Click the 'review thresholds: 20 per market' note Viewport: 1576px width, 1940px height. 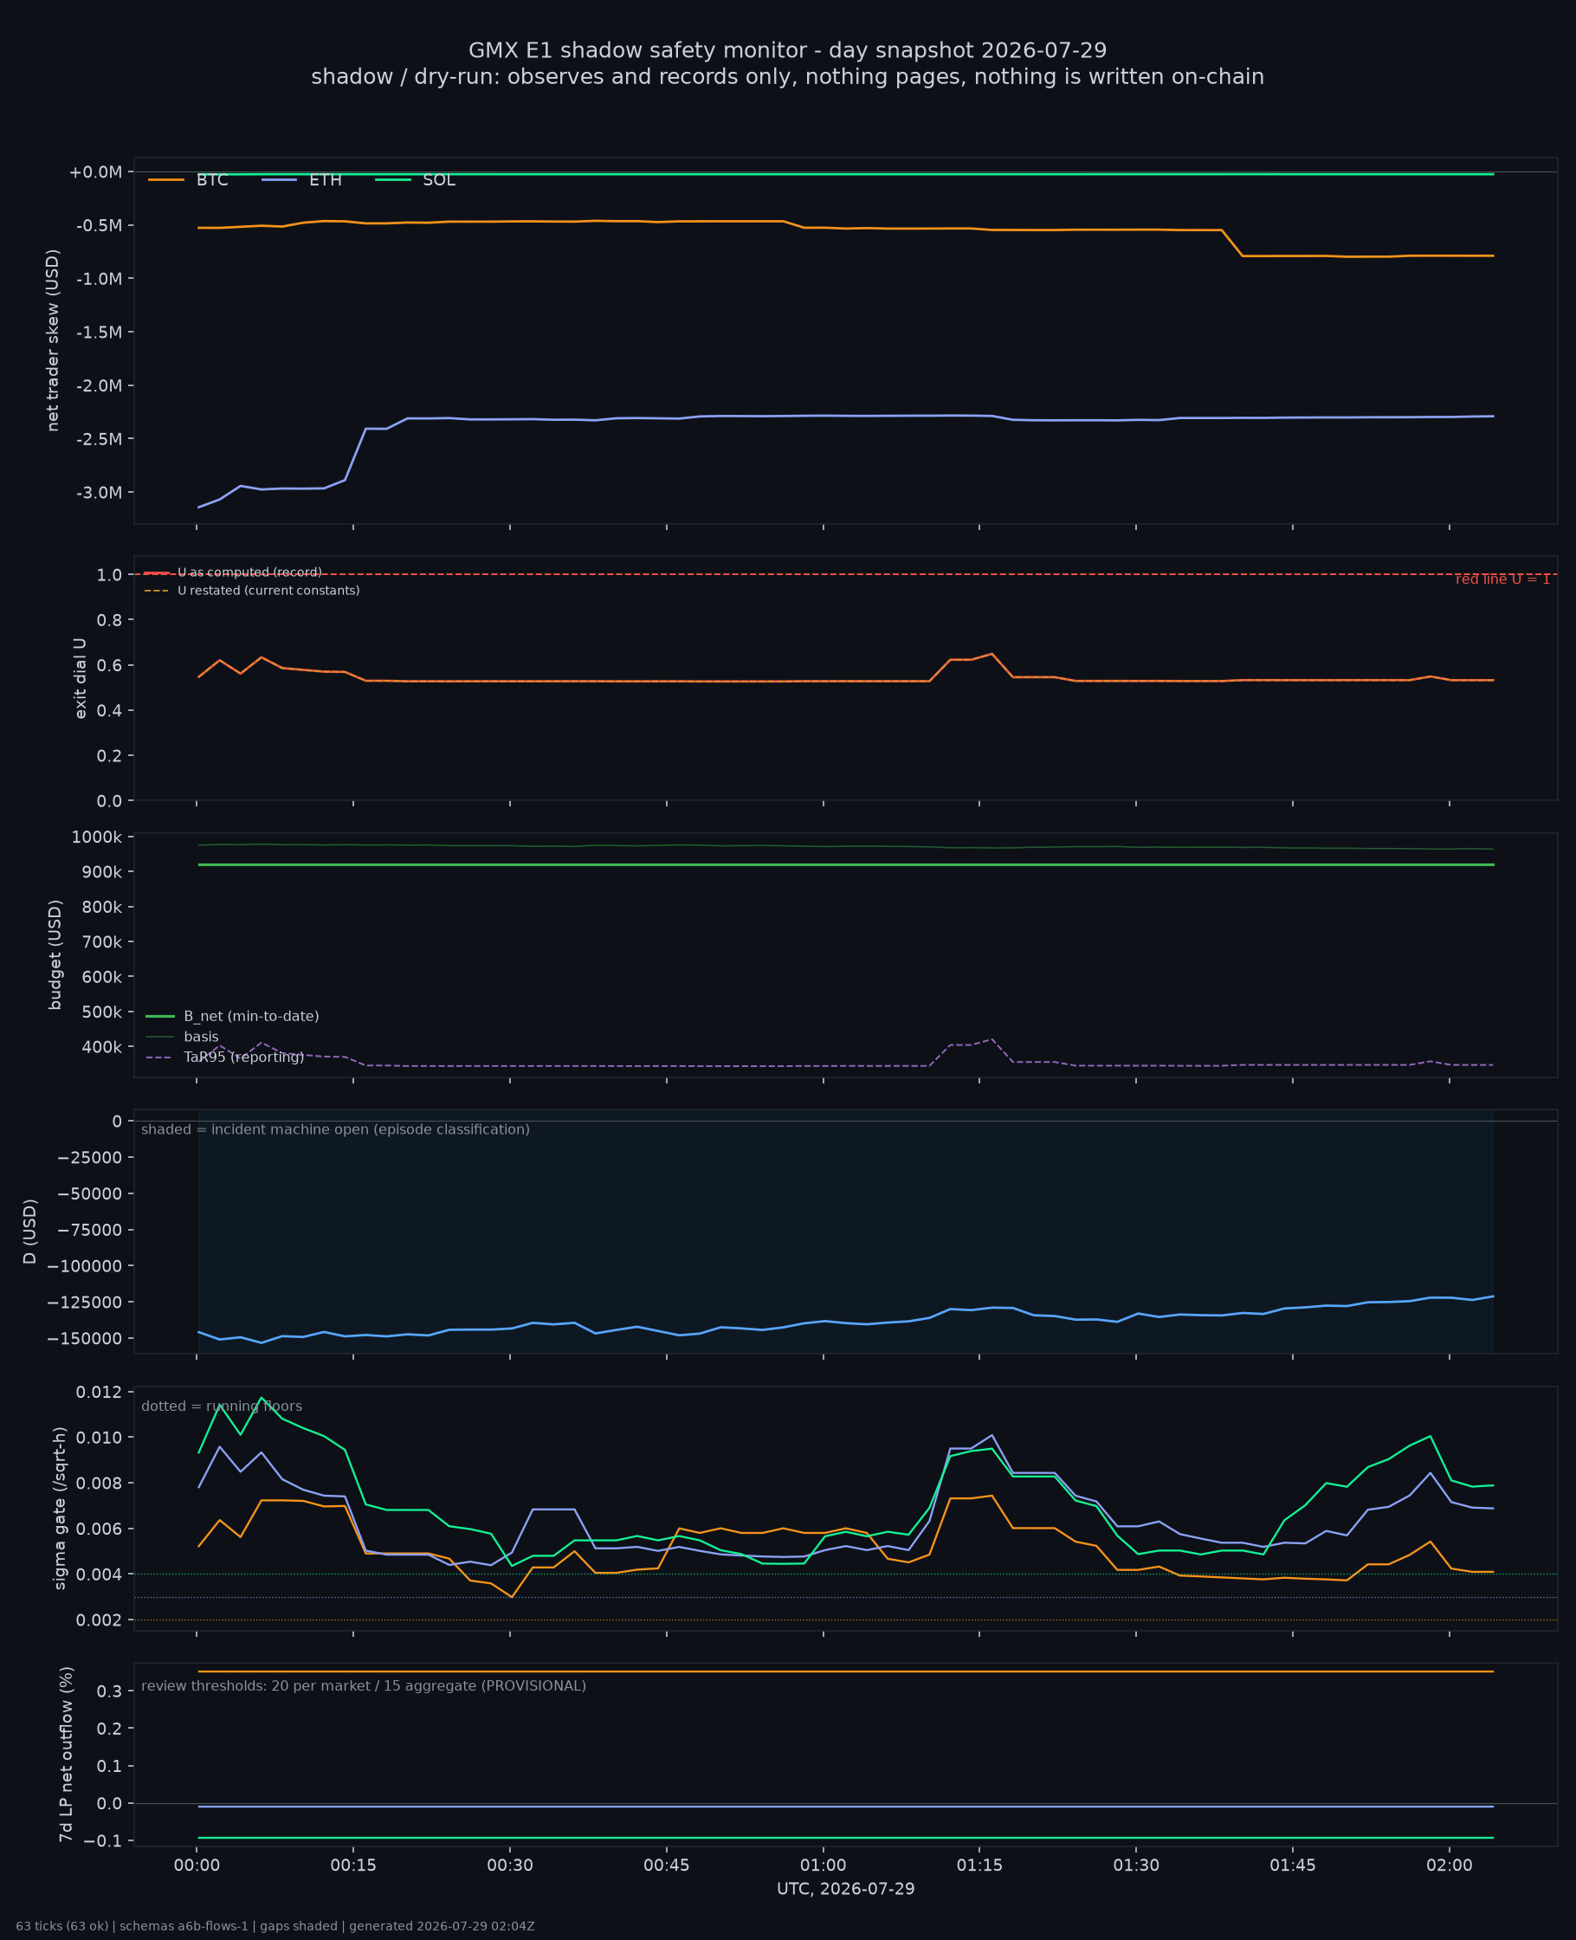pos(364,1686)
